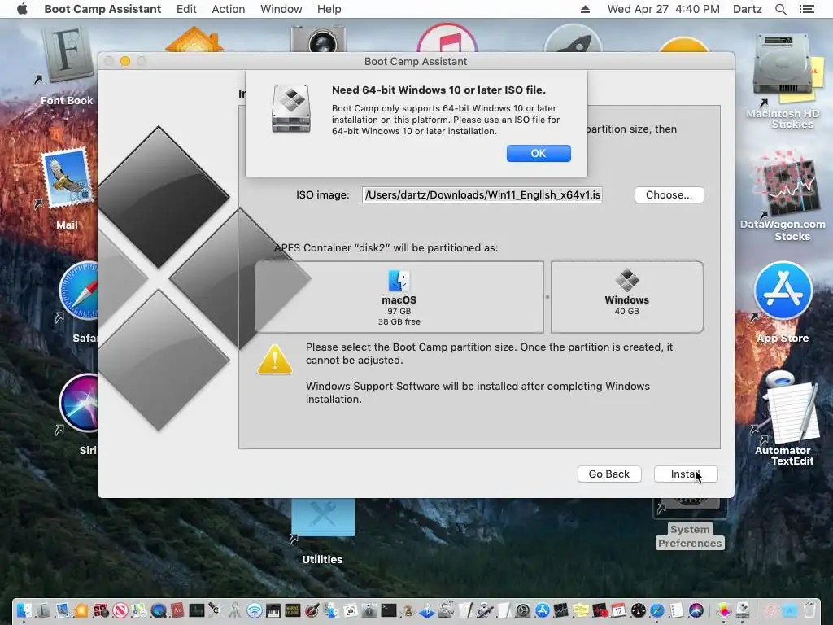The height and width of the screenshot is (625, 833).
Task: Open QuickTime Player from the Dock
Action: pos(159,611)
